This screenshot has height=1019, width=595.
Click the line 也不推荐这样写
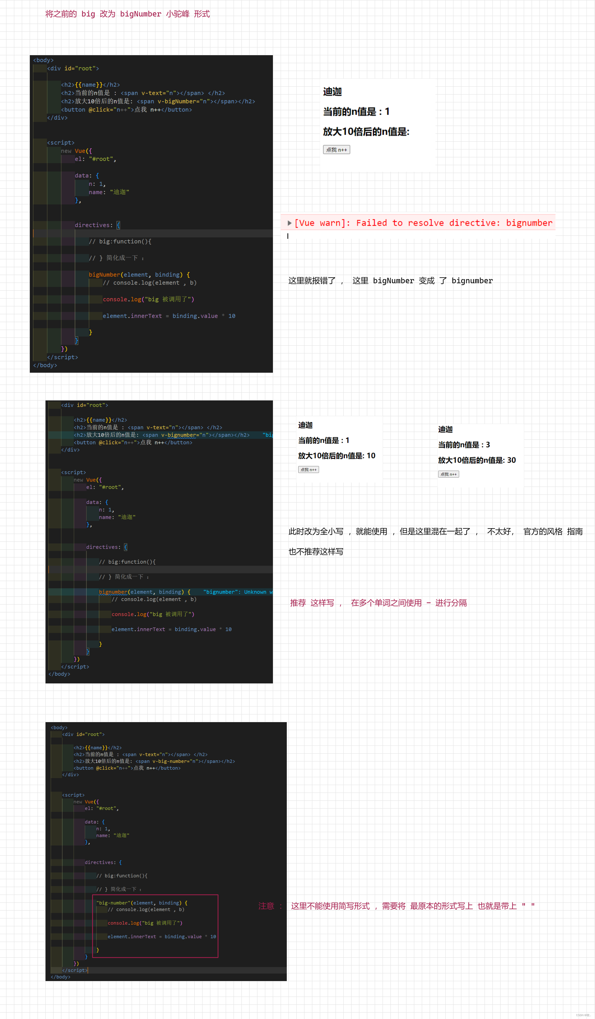[x=316, y=552]
